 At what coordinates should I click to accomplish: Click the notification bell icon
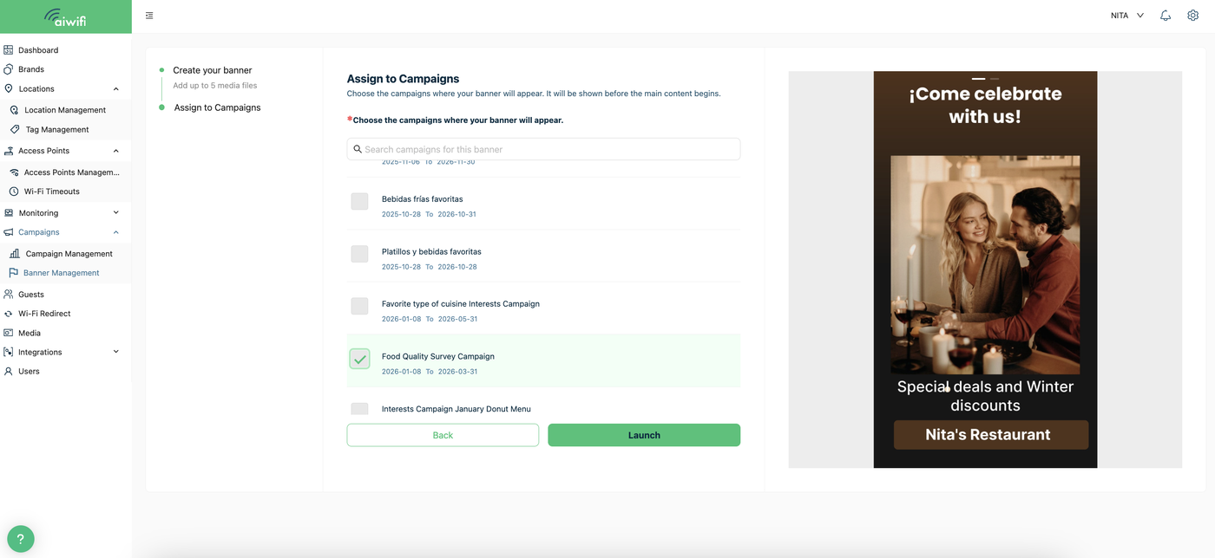(1166, 16)
